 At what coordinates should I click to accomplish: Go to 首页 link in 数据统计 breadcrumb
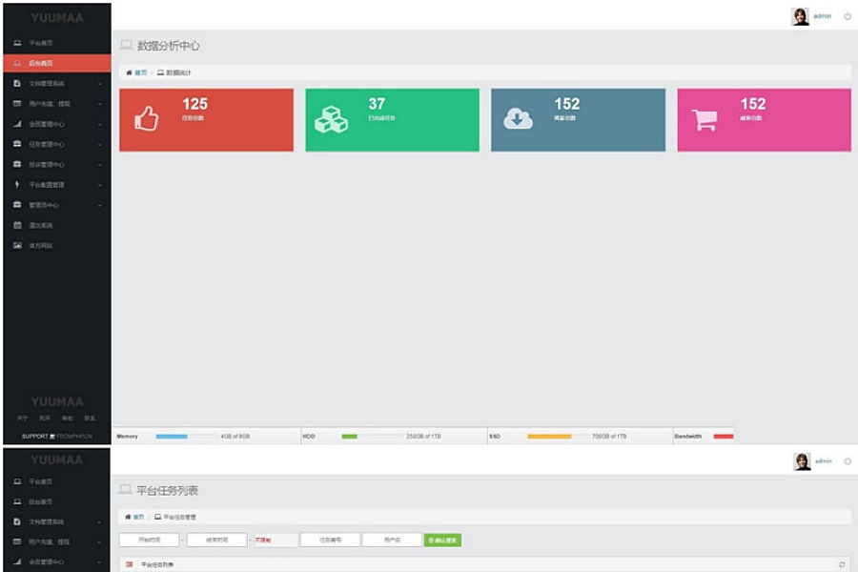point(141,72)
